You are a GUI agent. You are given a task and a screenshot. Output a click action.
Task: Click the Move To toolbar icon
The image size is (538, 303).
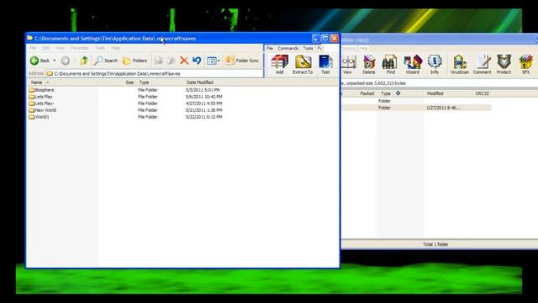point(159,61)
